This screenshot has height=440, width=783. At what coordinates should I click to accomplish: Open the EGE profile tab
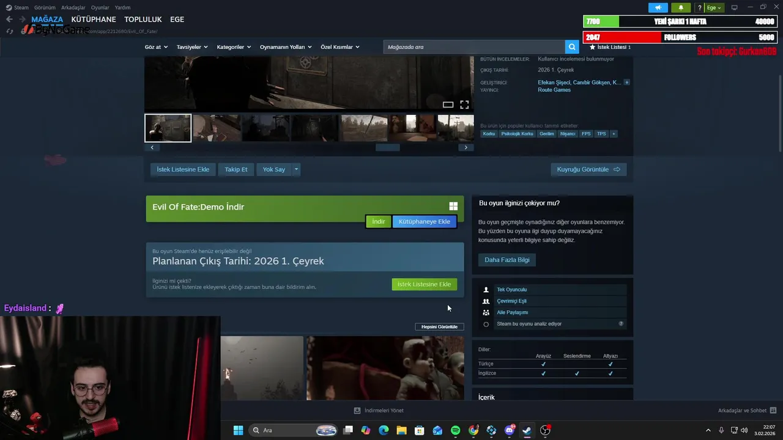(x=177, y=20)
